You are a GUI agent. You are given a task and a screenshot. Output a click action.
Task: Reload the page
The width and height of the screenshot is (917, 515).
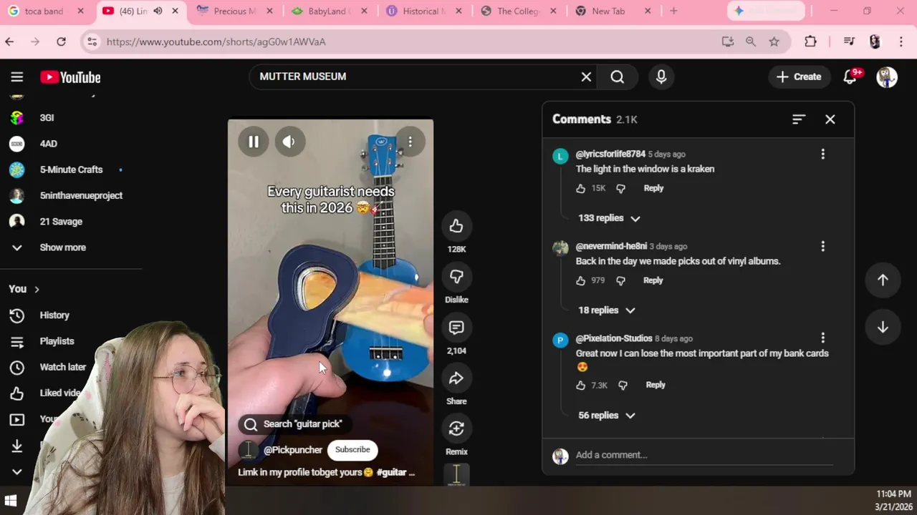click(x=62, y=41)
